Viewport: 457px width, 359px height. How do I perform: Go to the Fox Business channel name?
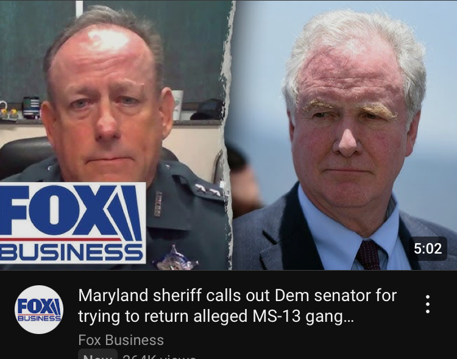(121, 340)
